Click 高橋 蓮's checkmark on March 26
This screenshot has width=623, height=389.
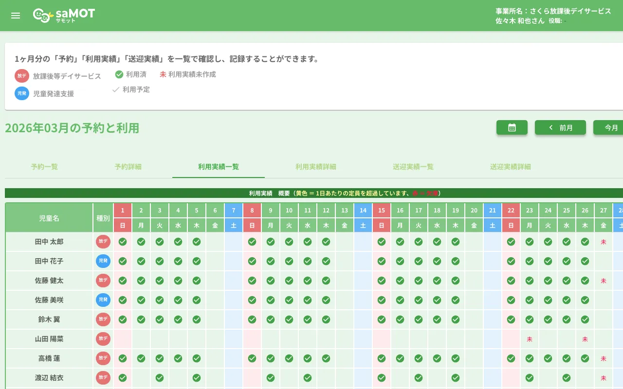[x=585, y=358]
